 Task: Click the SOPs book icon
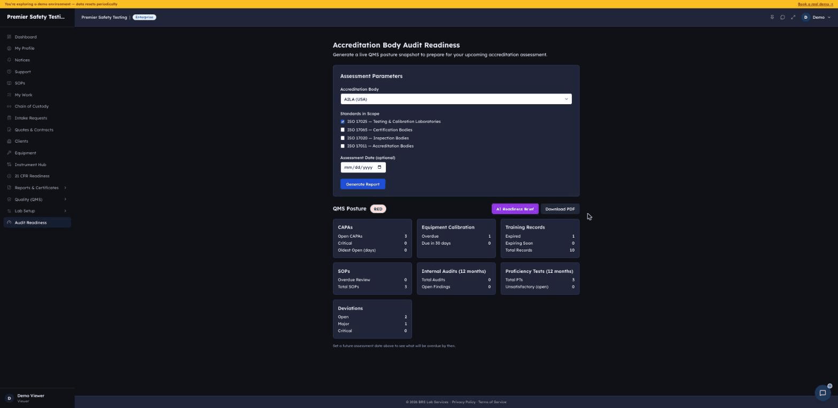(9, 83)
